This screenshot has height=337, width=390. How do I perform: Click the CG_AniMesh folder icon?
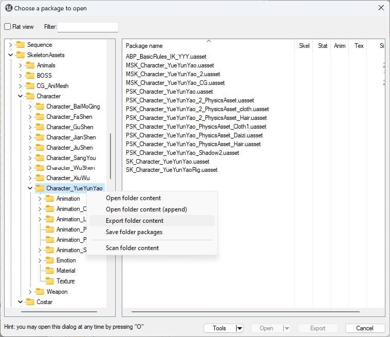[x=30, y=86]
